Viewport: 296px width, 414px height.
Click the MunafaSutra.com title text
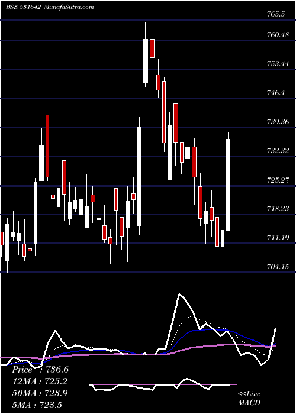pos(68,7)
